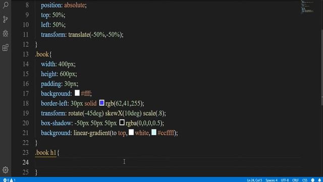Screen dimensions: 323x182
Task: Place cursor on '.book{' selector
Action: [x=43, y=54]
